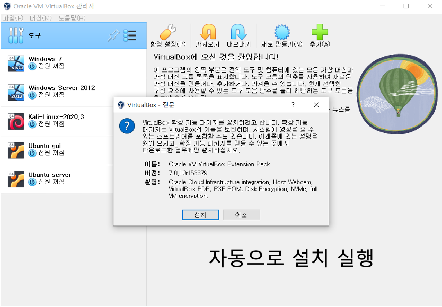Select the Windows 7 VM icon
The image size is (442, 307).
tap(16, 64)
